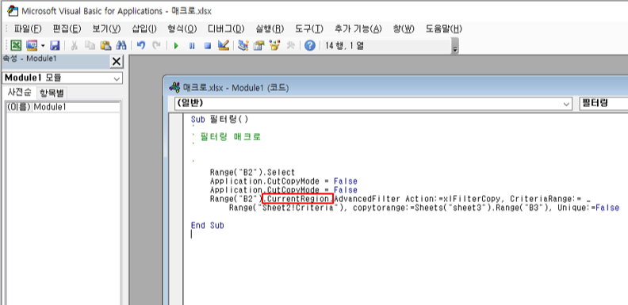Close the 속성 - Module1 properties panel
Viewport: 628px width, 305px height.
tap(117, 62)
